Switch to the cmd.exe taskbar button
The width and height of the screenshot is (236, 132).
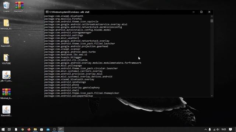click(61, 129)
